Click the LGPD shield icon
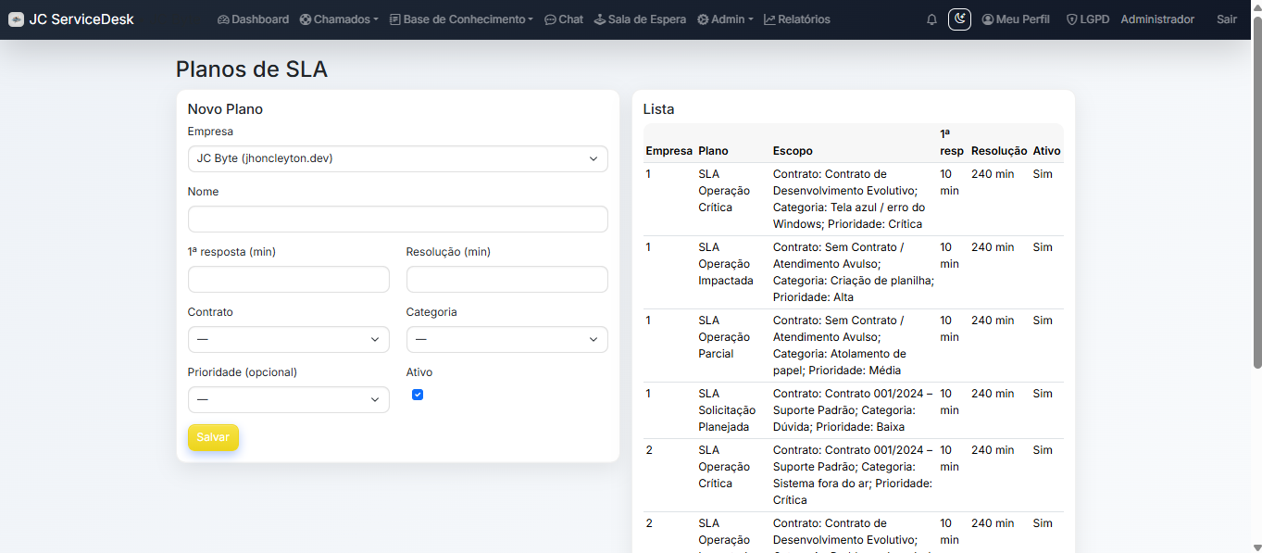The width and height of the screenshot is (1262, 553). pos(1071,19)
